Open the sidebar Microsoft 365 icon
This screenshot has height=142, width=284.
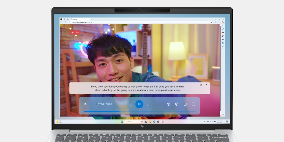coord(223,40)
